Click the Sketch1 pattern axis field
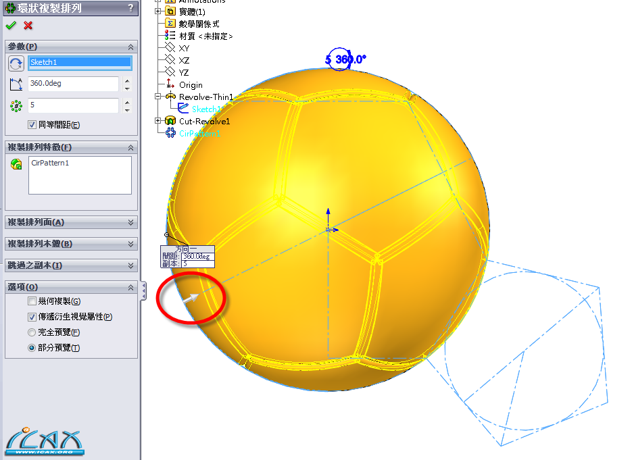The height and width of the screenshot is (460, 632). point(80,62)
